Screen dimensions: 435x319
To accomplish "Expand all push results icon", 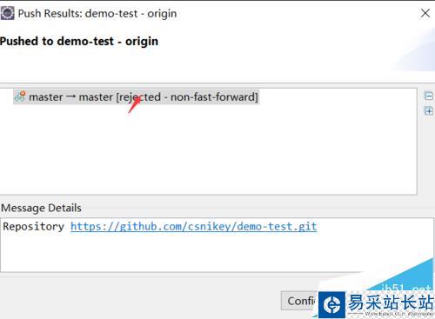I will click(x=428, y=110).
